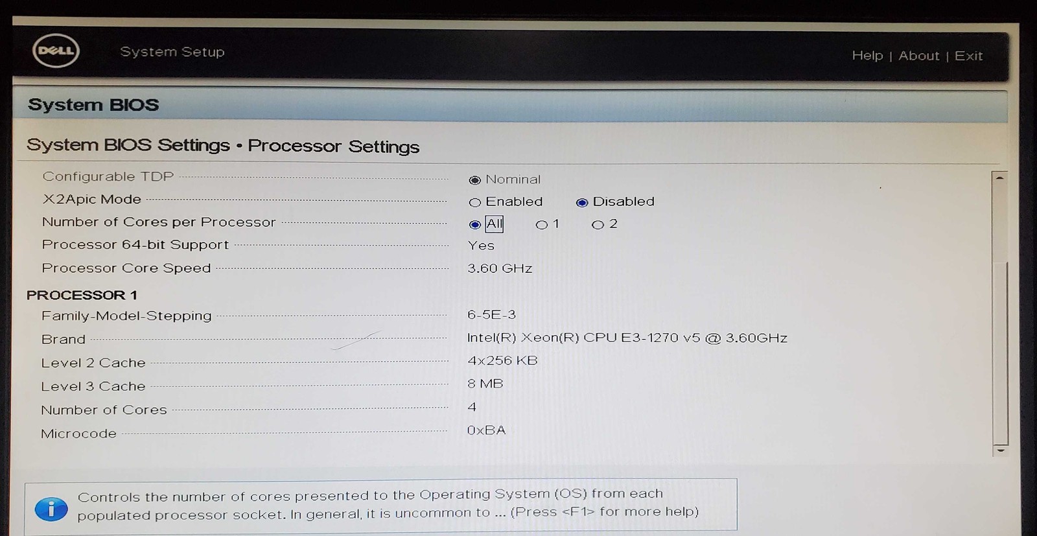Choose 1 core per processor
This screenshot has width=1037, height=536.
(542, 225)
